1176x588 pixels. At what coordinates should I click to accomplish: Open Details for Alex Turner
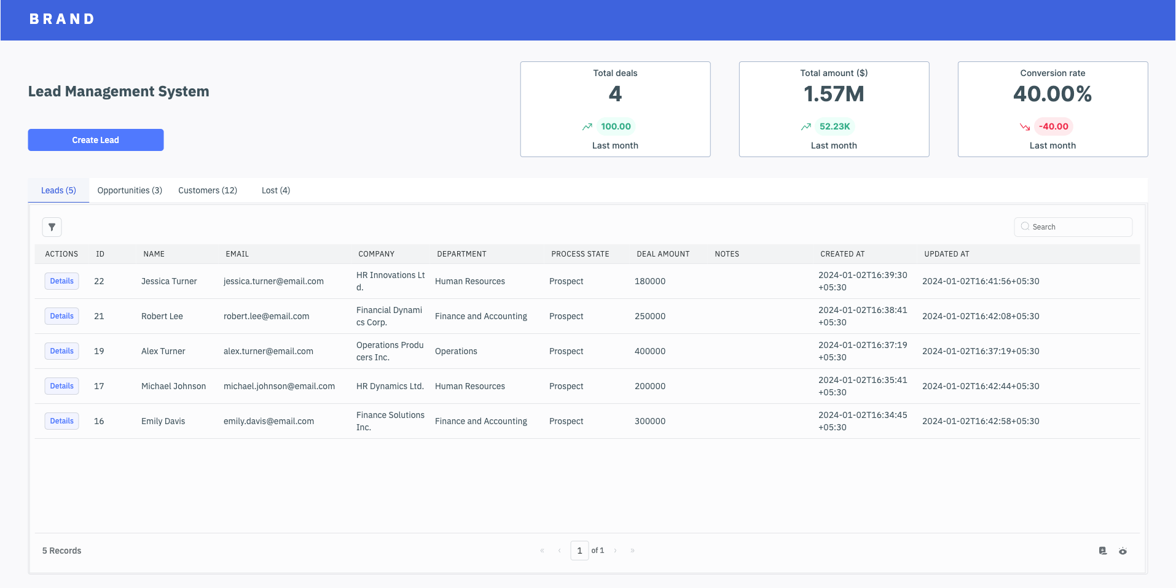point(61,351)
